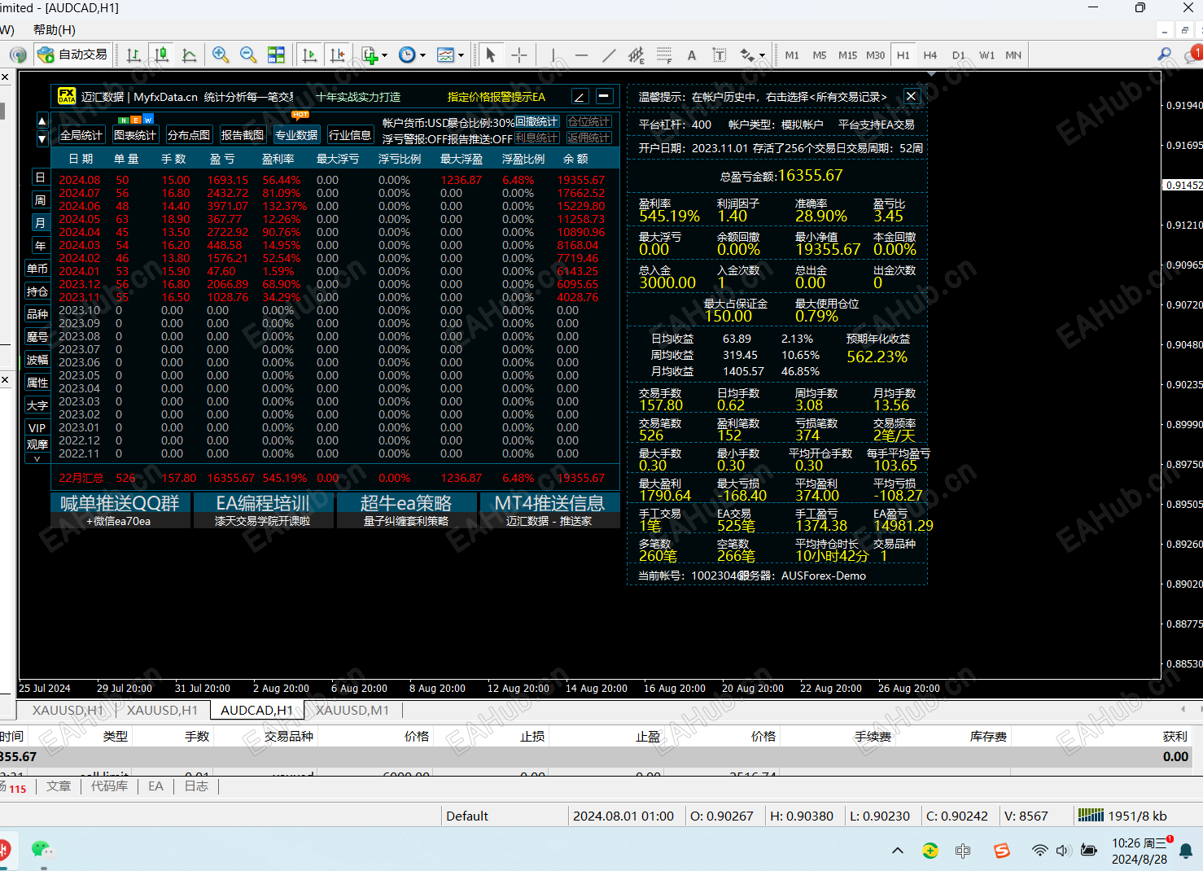The height and width of the screenshot is (871, 1203).
Task: Select the vertical line drawing tool
Action: point(553,55)
